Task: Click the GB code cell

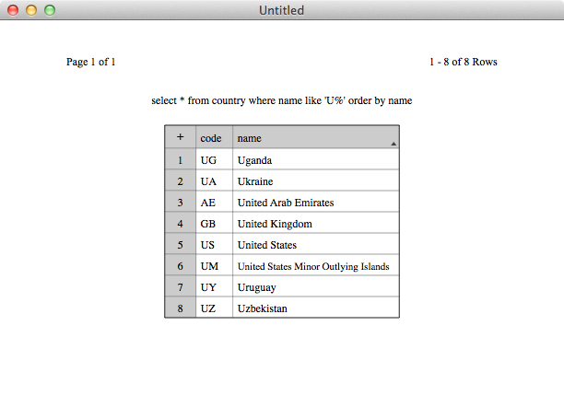Action: tap(215, 223)
